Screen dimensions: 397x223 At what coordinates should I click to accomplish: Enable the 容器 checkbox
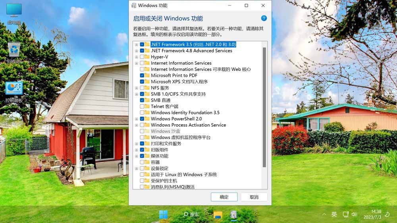coord(142,162)
